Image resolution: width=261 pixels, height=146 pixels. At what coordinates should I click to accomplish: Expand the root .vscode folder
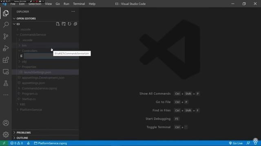click(x=45, y=29)
